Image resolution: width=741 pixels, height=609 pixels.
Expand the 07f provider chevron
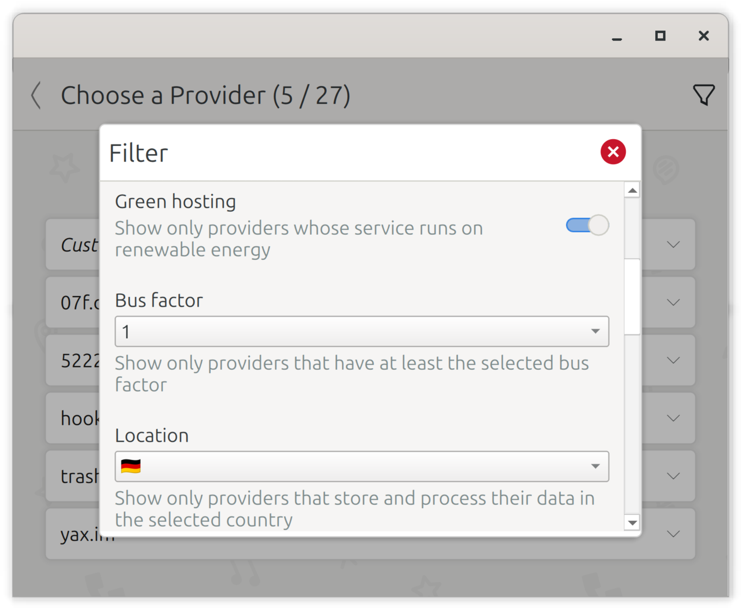point(673,302)
